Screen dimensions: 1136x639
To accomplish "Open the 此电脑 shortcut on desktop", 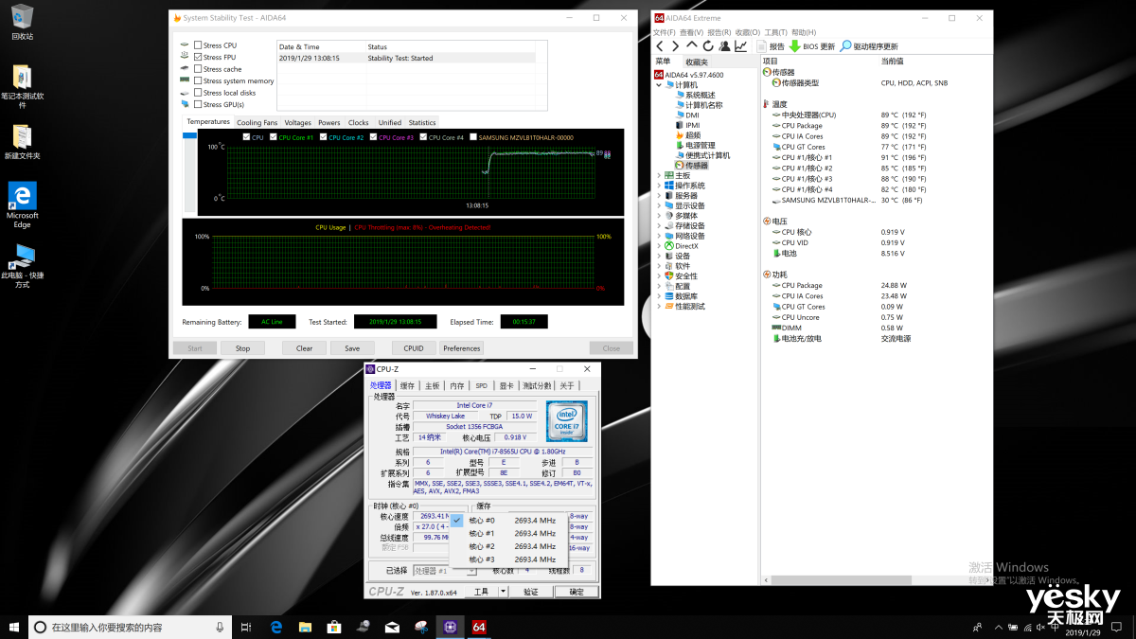I will click(22, 266).
